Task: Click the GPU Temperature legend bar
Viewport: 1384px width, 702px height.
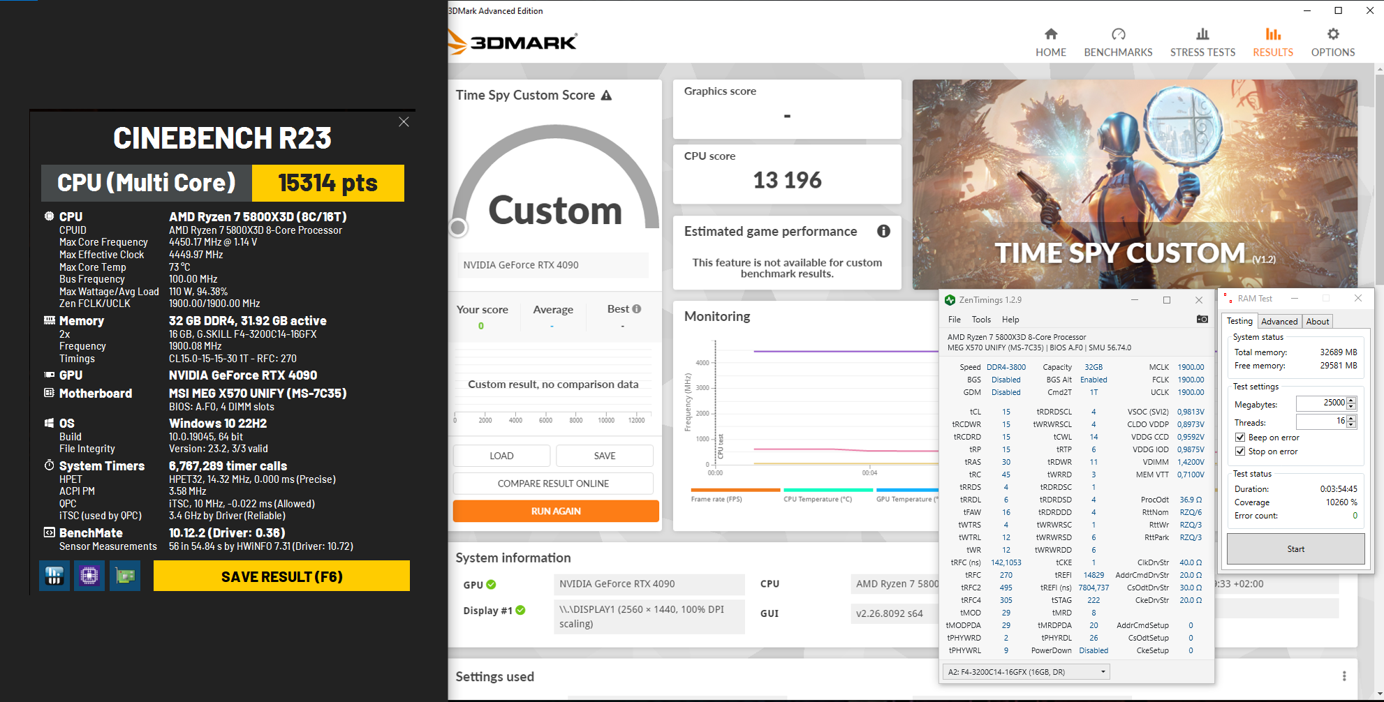Action: point(907,490)
